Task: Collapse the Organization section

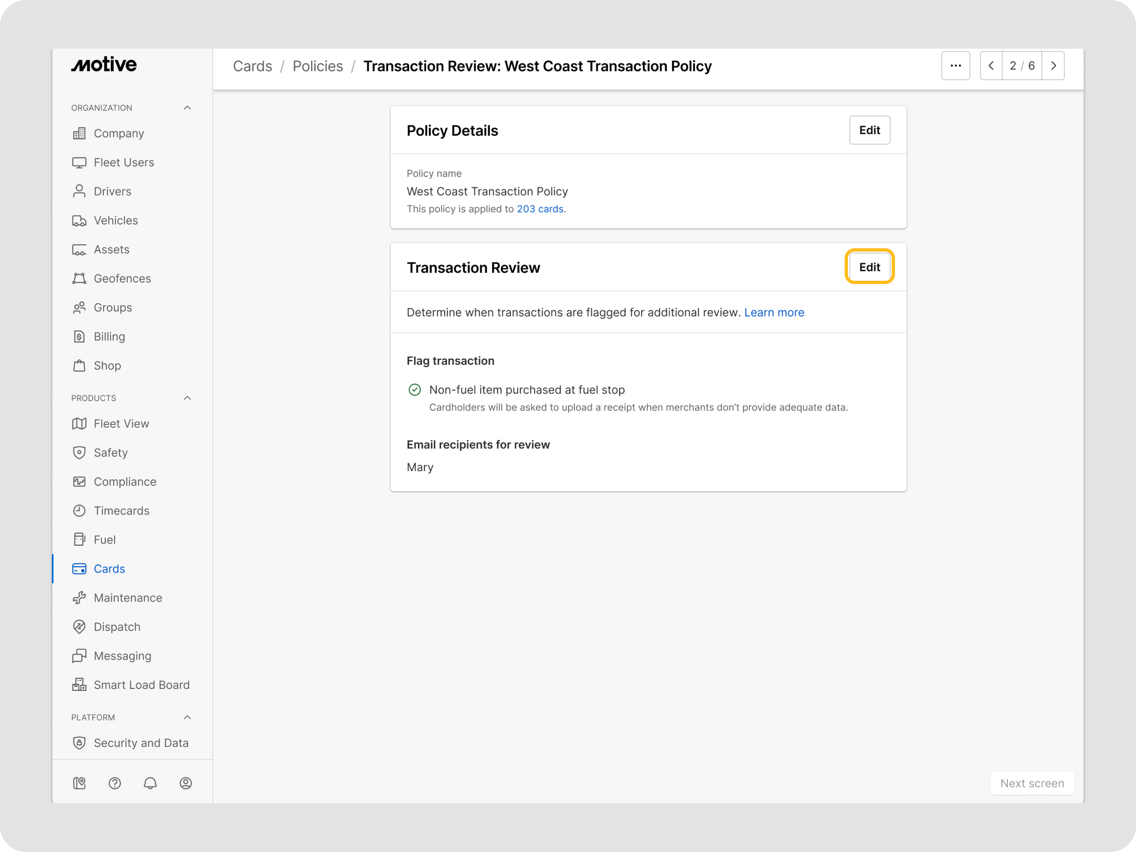Action: pos(187,108)
